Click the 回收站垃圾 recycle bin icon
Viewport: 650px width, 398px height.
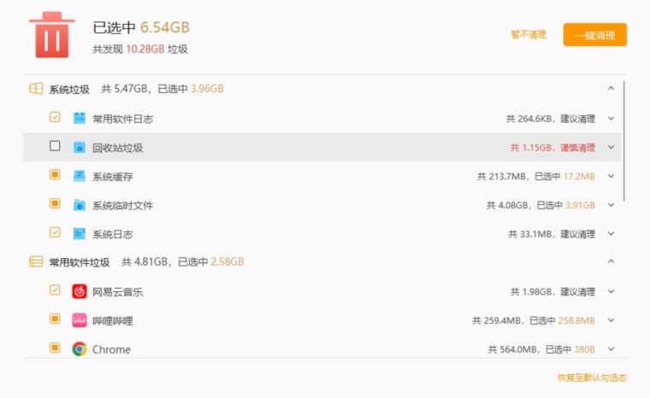80,148
